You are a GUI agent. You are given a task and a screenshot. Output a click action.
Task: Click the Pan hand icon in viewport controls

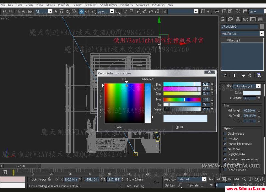tap(250, 184)
